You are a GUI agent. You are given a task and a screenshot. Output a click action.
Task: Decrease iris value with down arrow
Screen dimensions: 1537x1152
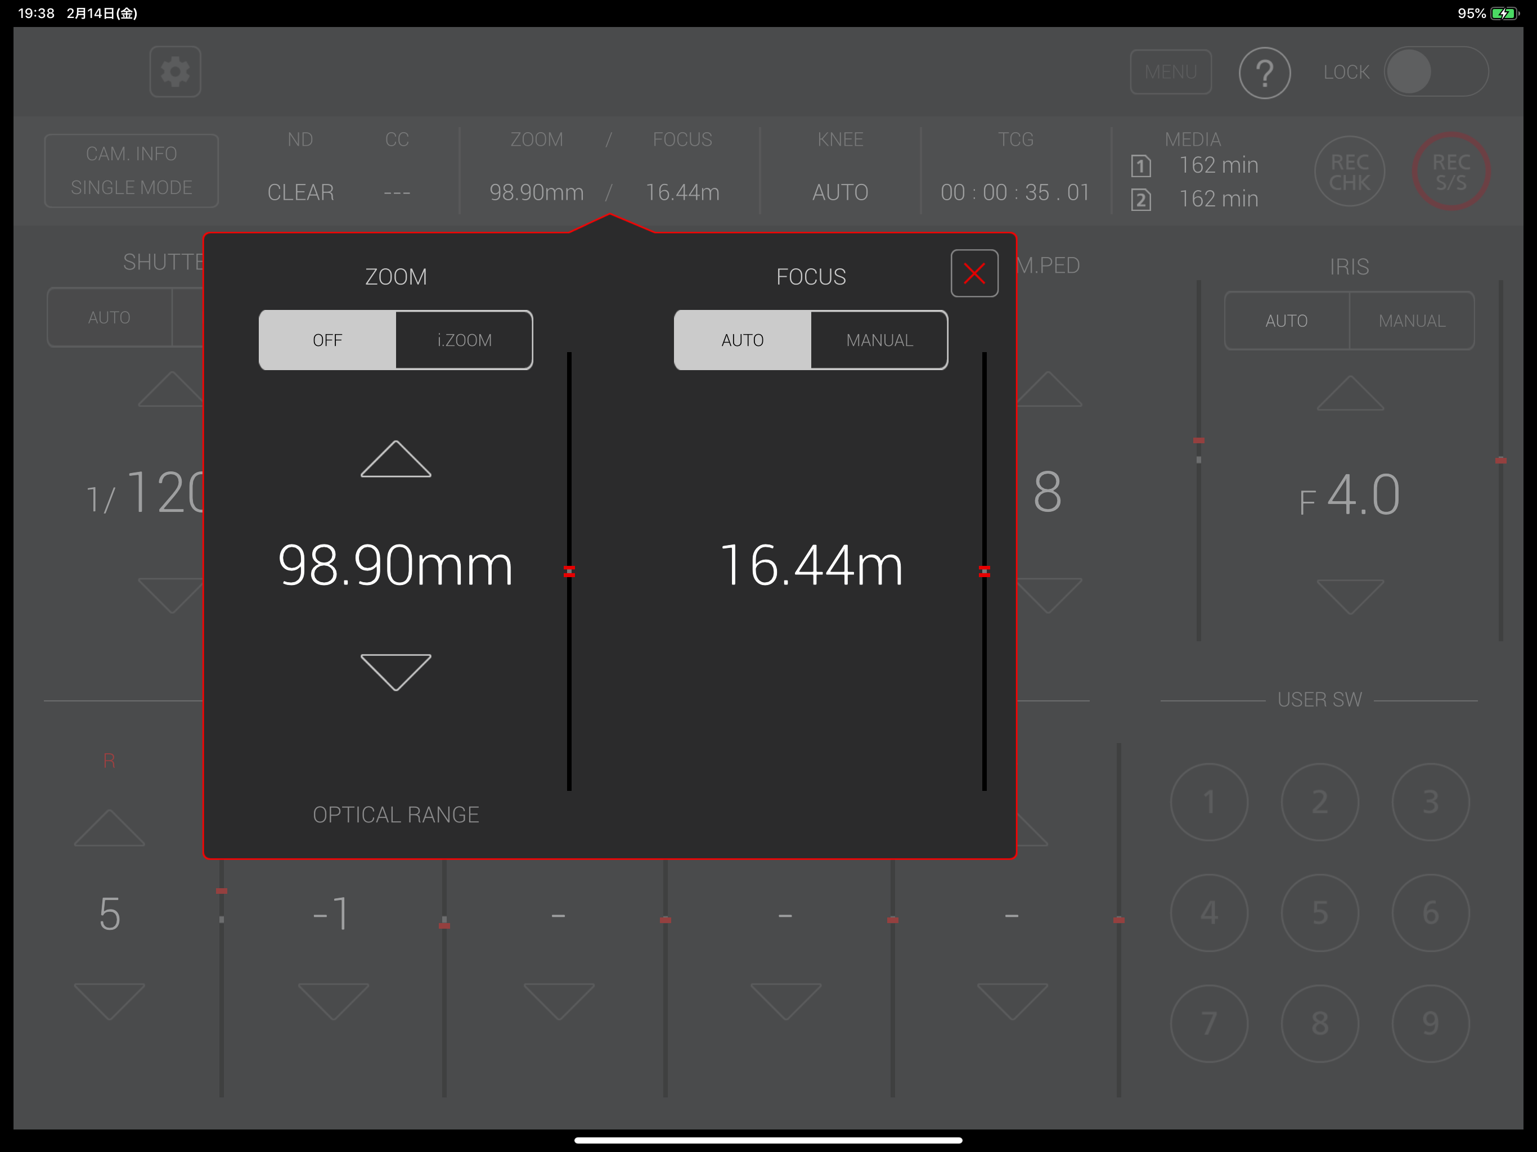coord(1350,596)
